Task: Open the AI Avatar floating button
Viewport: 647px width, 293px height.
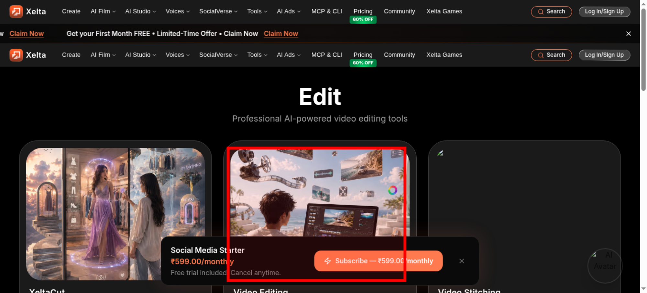Action: [x=605, y=266]
